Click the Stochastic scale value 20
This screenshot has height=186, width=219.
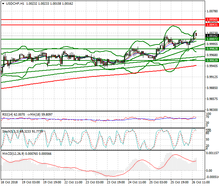click(x=207, y=146)
